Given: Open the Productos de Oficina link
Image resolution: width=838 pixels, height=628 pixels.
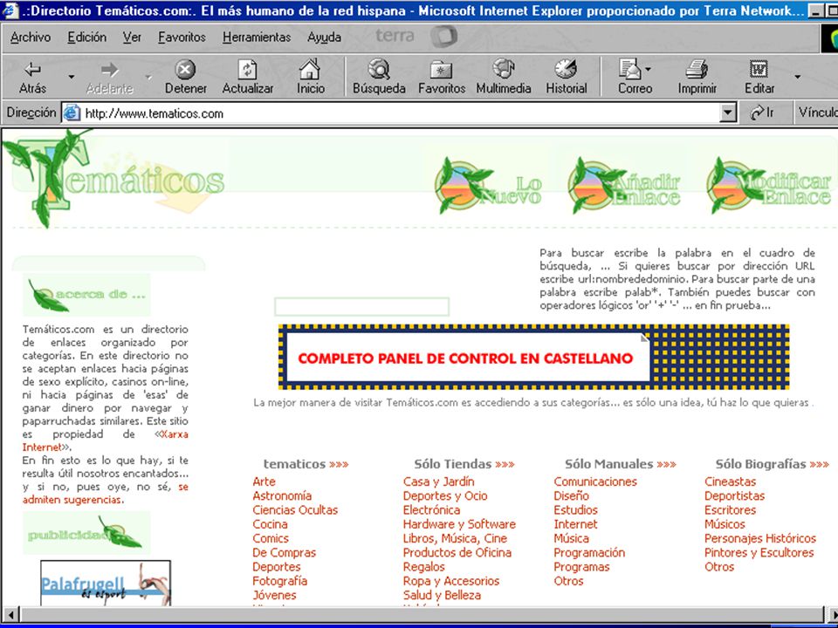Looking at the screenshot, I should coord(457,553).
